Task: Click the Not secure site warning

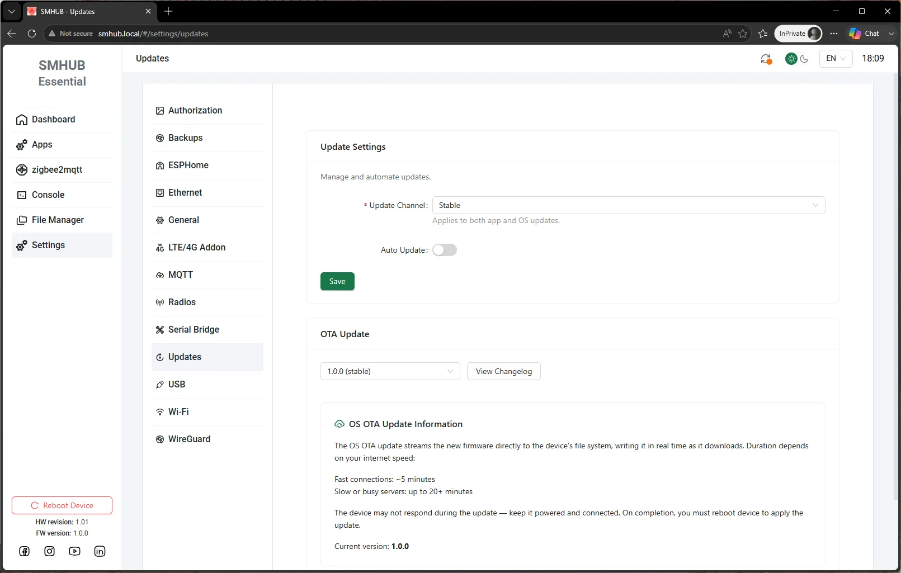Action: 70,34
